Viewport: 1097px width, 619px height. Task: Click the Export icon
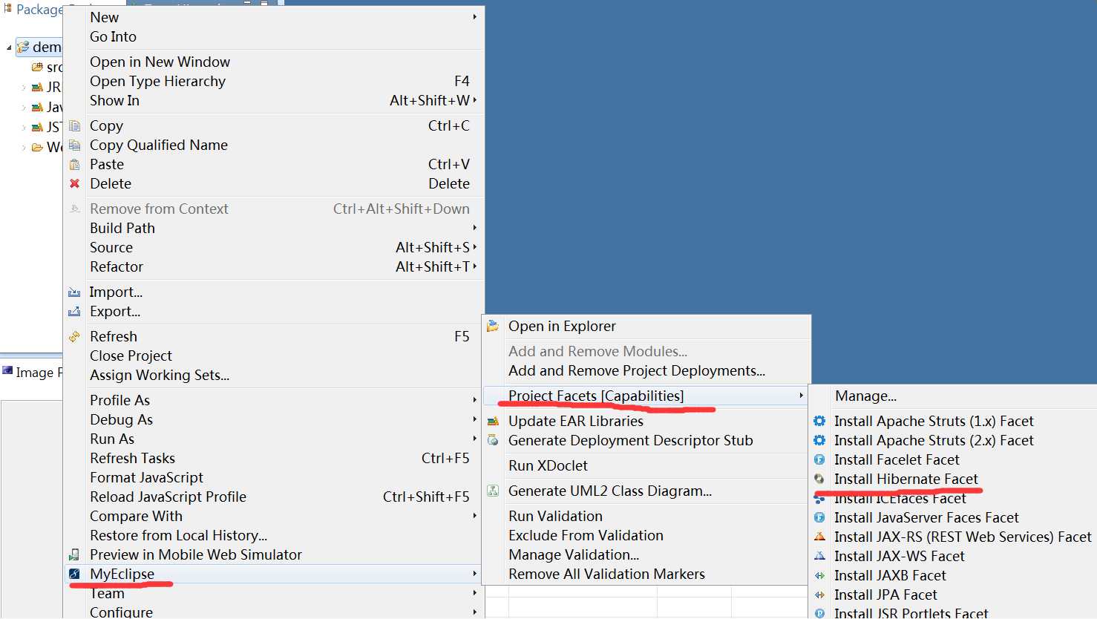[74, 311]
